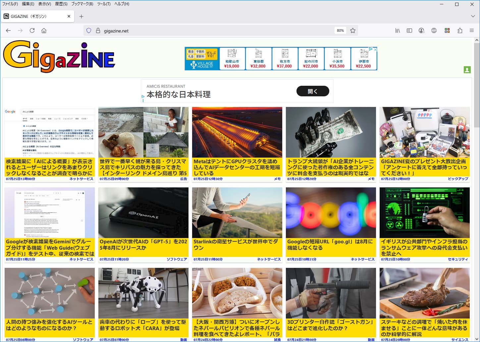Click the AdChoices icon on banner
The image size is (480, 342).
point(371,49)
